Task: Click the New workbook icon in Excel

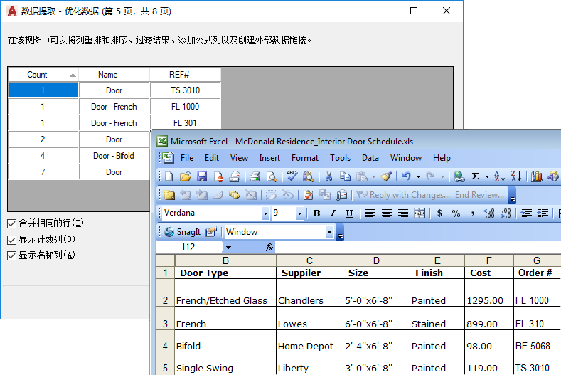Action: coord(169,176)
